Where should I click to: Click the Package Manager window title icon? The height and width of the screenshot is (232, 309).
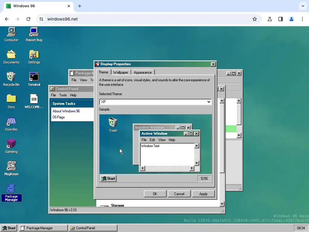(x=72, y=73)
